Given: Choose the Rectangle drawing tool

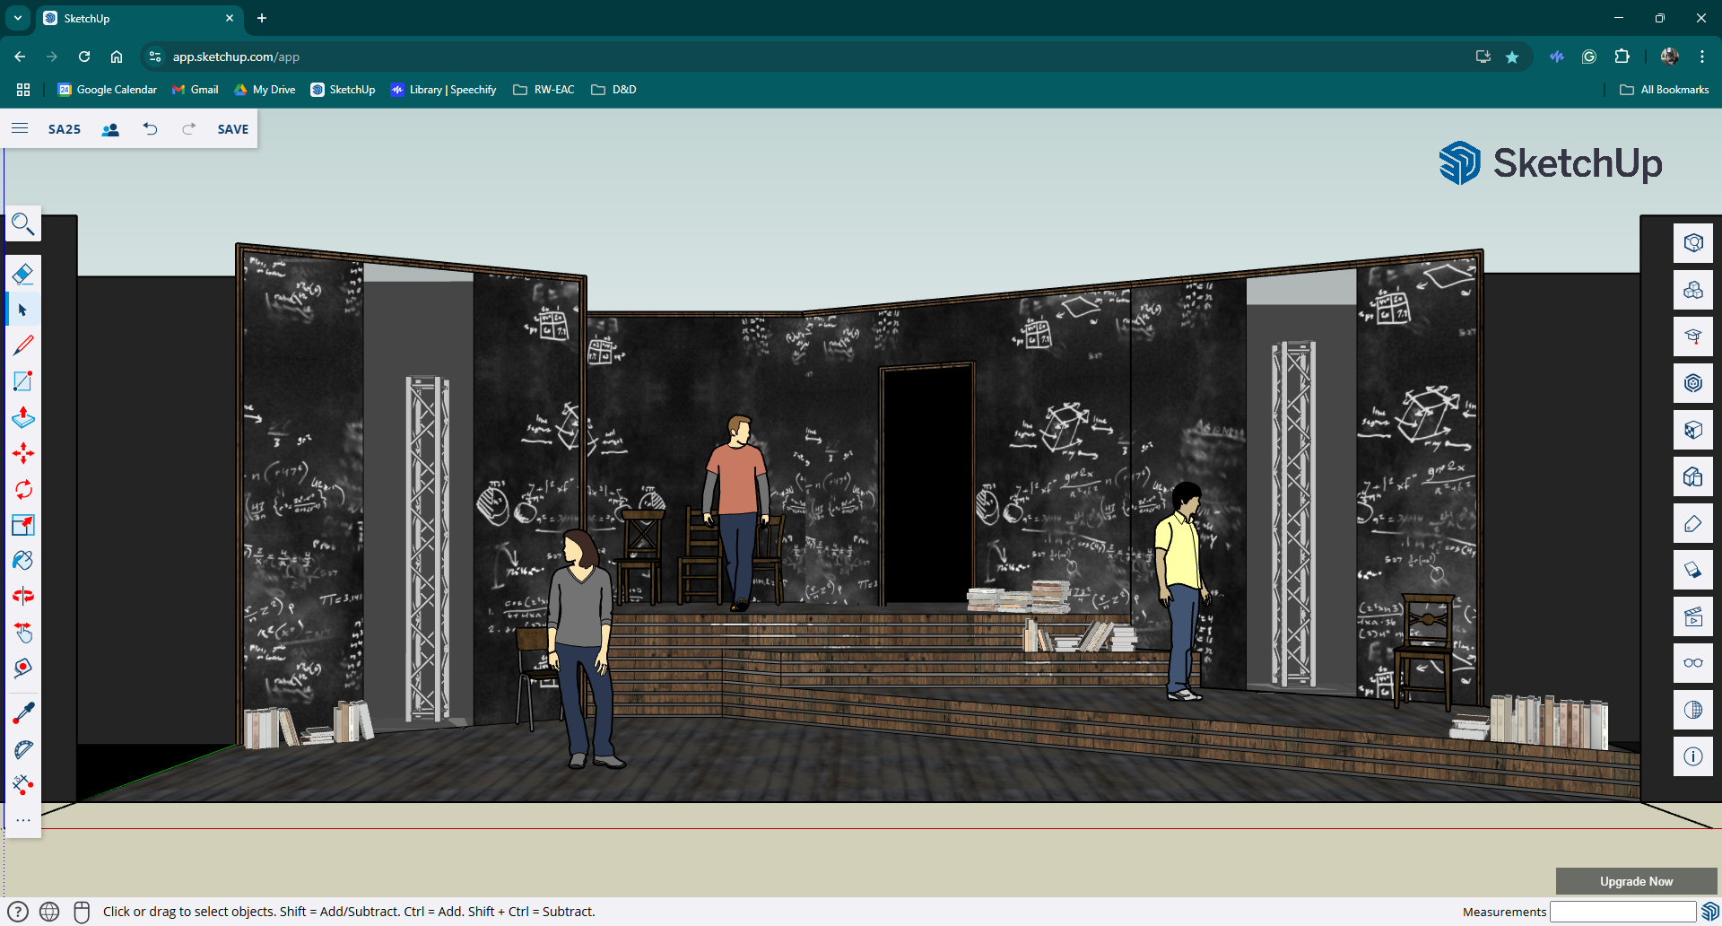Looking at the screenshot, I should click(x=23, y=381).
